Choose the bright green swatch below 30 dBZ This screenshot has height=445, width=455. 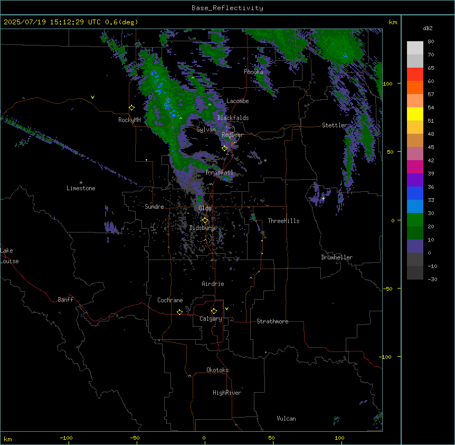[415, 220]
